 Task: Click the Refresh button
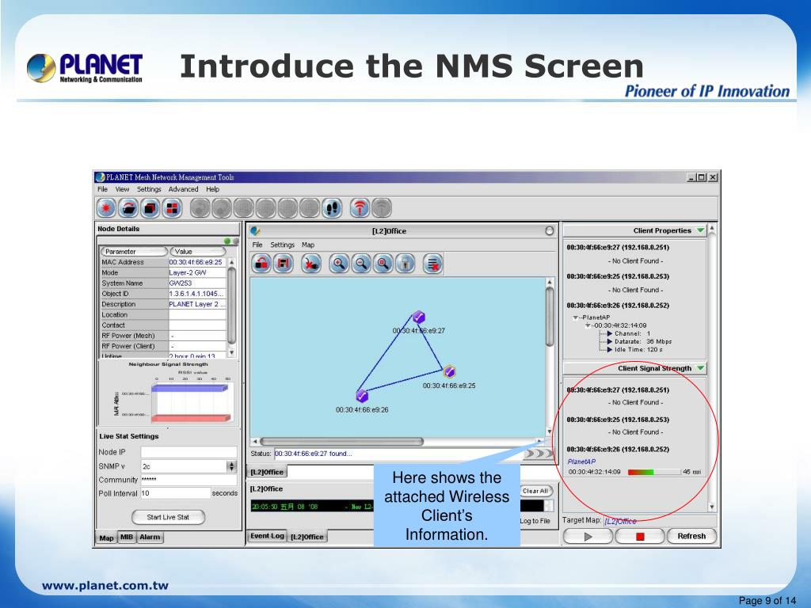point(691,536)
